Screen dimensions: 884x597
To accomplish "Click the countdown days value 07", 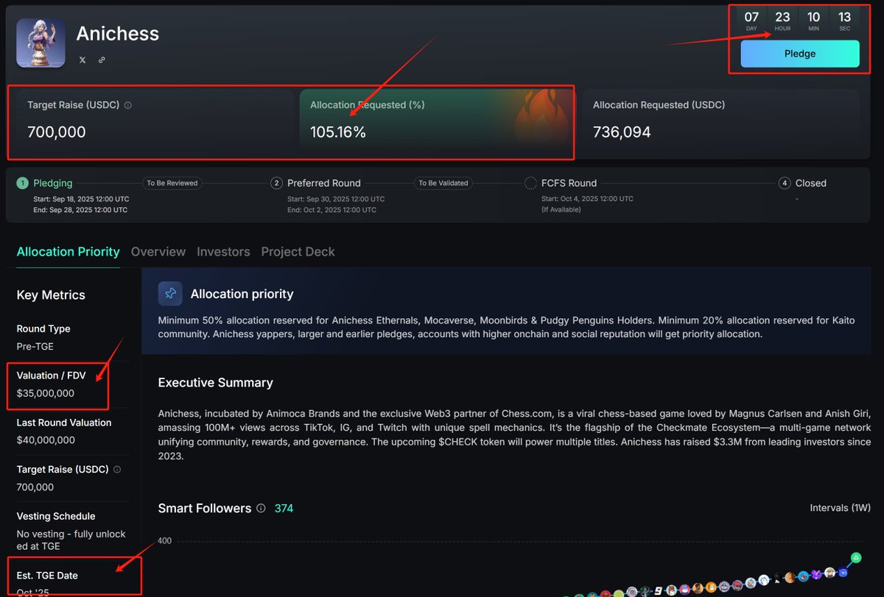I will click(x=751, y=17).
